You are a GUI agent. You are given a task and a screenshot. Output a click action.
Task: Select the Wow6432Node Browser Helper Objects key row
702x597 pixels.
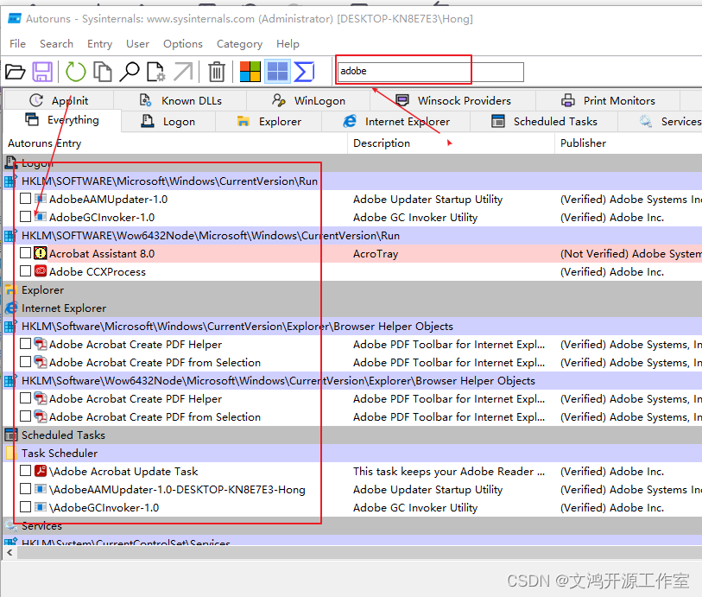tap(353, 381)
